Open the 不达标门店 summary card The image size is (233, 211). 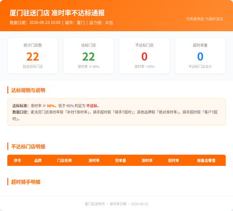point(144,56)
